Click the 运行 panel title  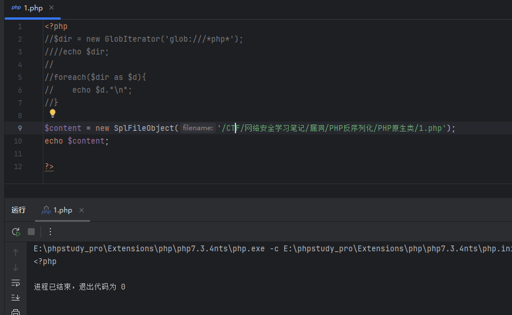[19, 210]
